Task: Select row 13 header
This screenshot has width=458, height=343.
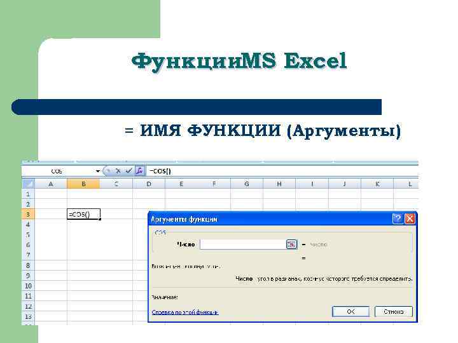Action: click(x=29, y=316)
